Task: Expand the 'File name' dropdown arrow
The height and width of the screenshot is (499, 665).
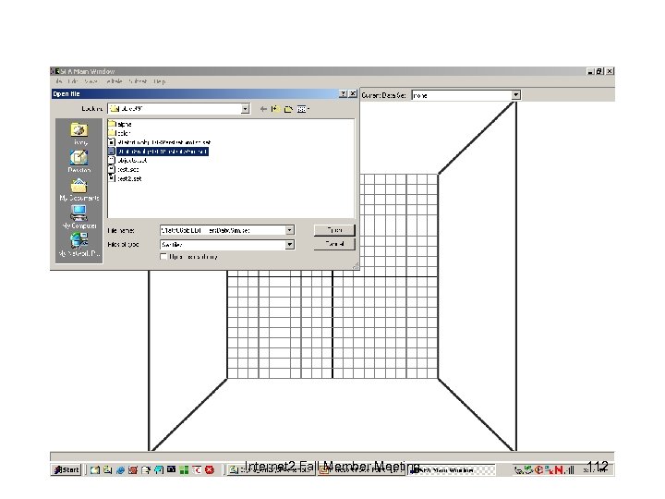Action: [x=290, y=230]
